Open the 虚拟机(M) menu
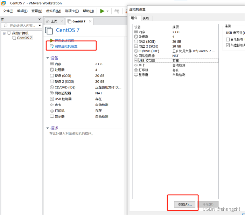The height and width of the screenshot is (215, 245). 54,11
